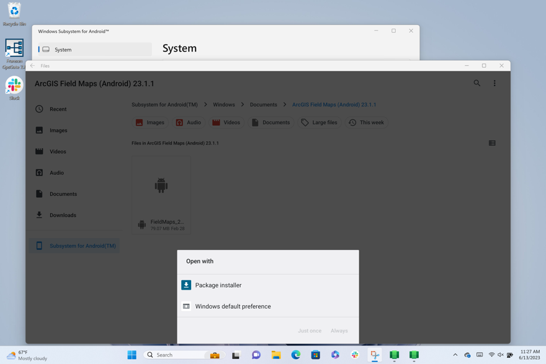The height and width of the screenshot is (364, 546).
Task: Click the FieldMaps_2... file name
Action: pos(167,221)
